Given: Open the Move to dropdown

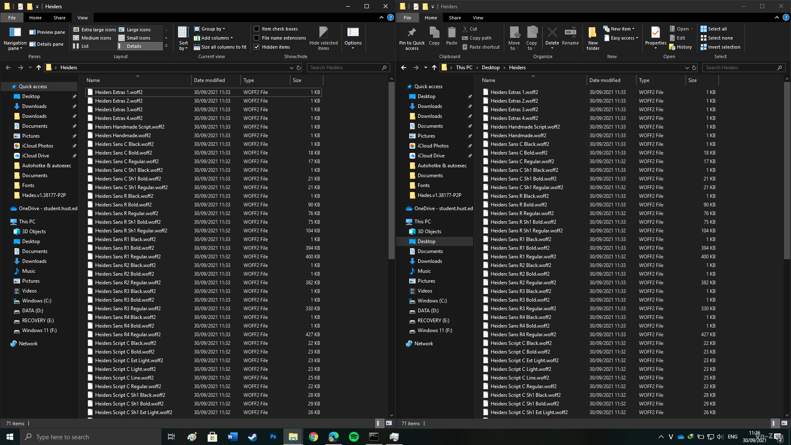Looking at the screenshot, I should [514, 38].
